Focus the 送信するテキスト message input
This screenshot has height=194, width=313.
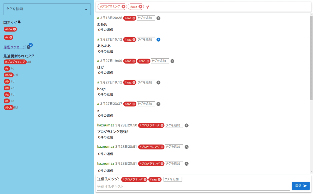click(193, 187)
